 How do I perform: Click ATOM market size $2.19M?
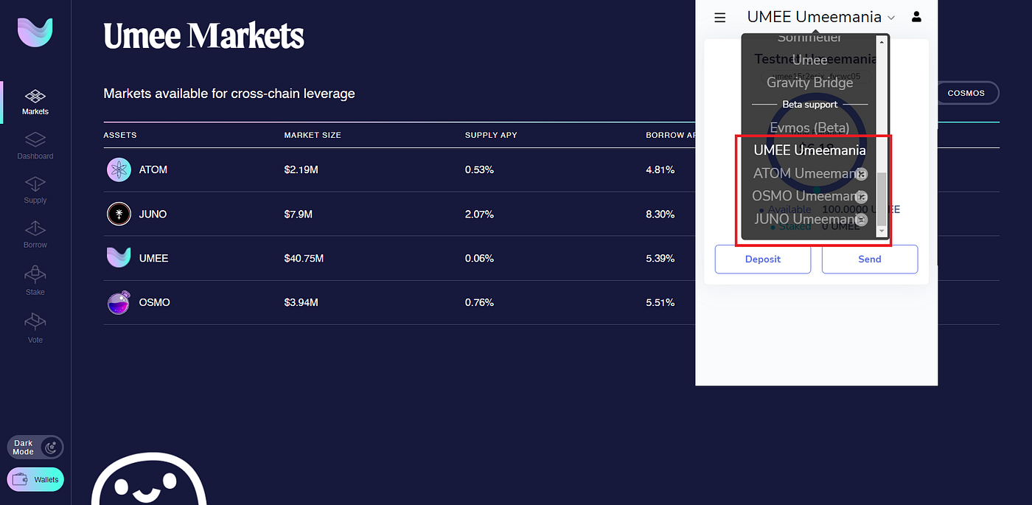point(301,170)
